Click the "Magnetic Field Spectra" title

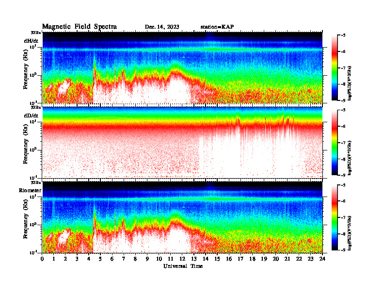80,27
